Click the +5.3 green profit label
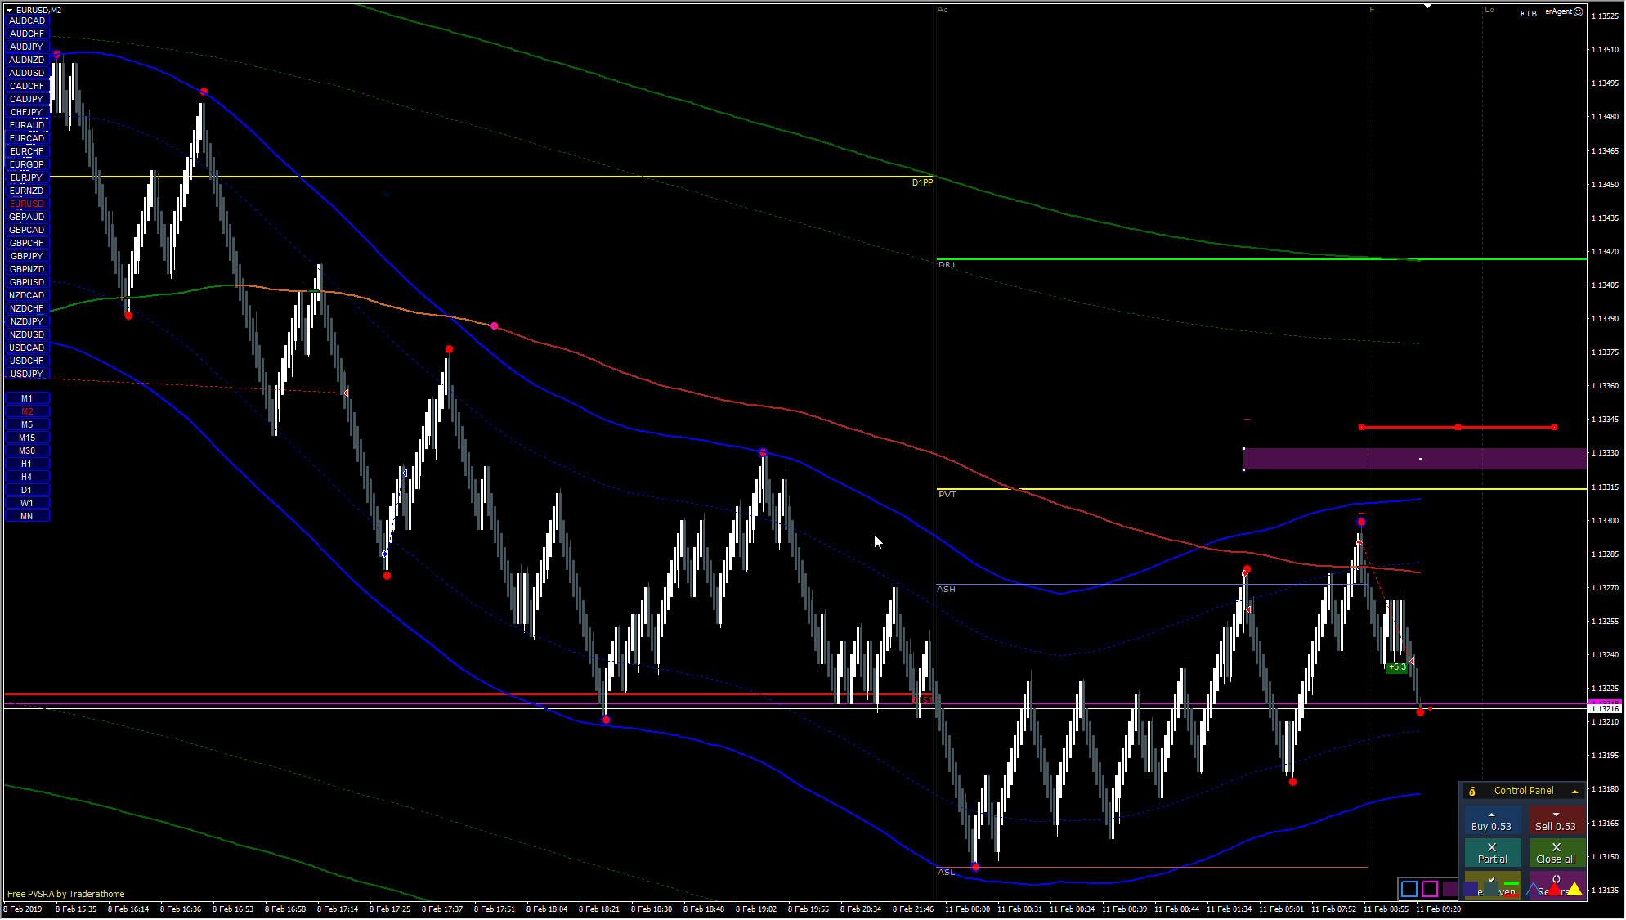The width and height of the screenshot is (1626, 920). tap(1397, 667)
